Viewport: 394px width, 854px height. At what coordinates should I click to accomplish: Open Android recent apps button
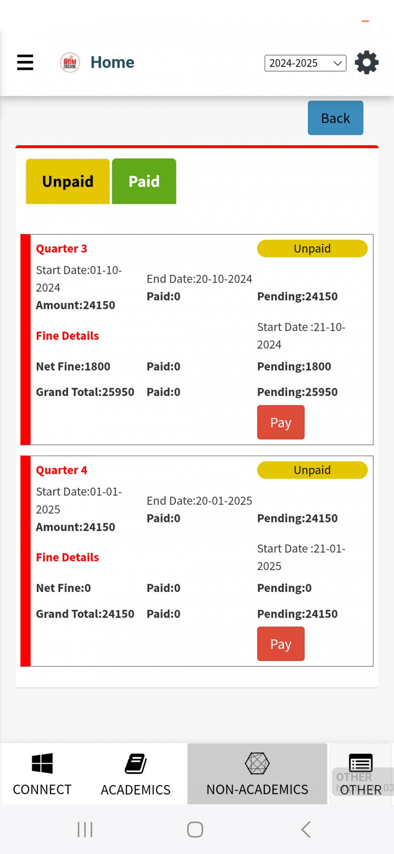click(x=85, y=829)
